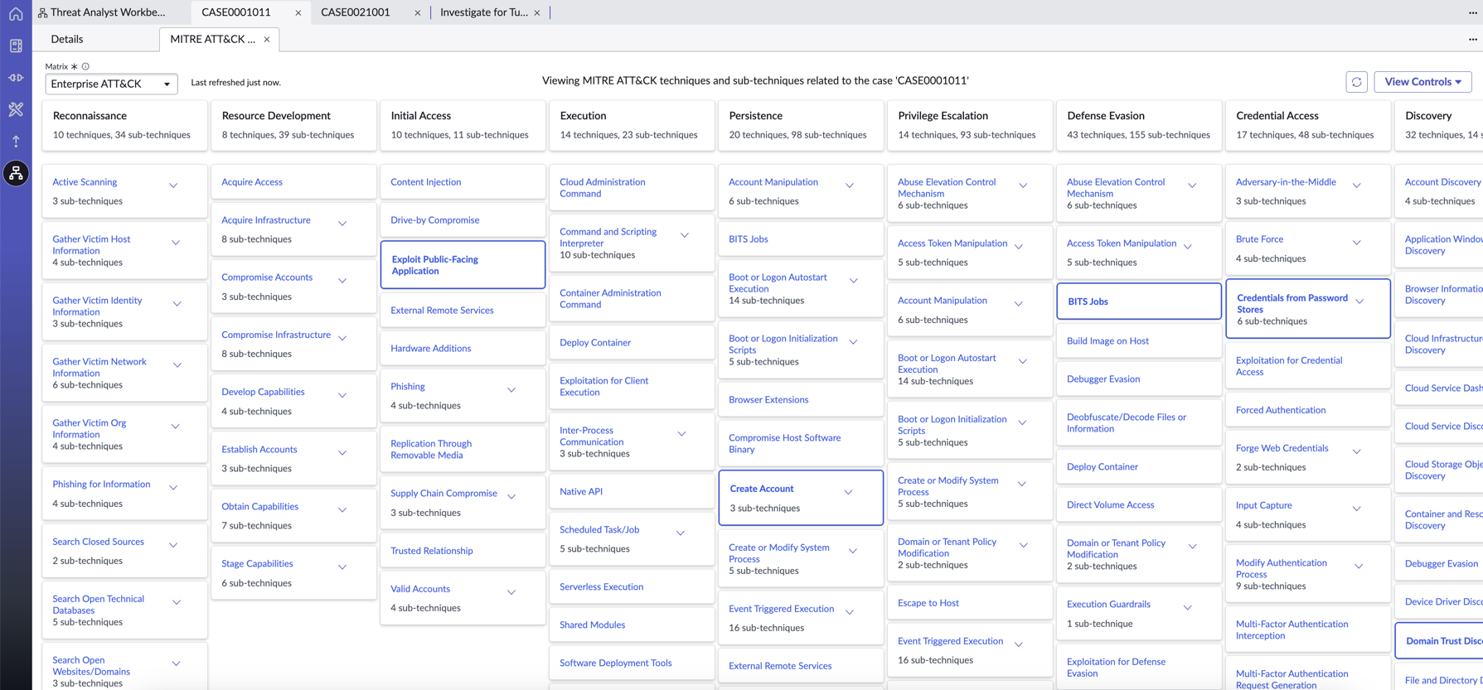Open the crossed tools icon in sidebar
The image size is (1483, 690).
(16, 109)
